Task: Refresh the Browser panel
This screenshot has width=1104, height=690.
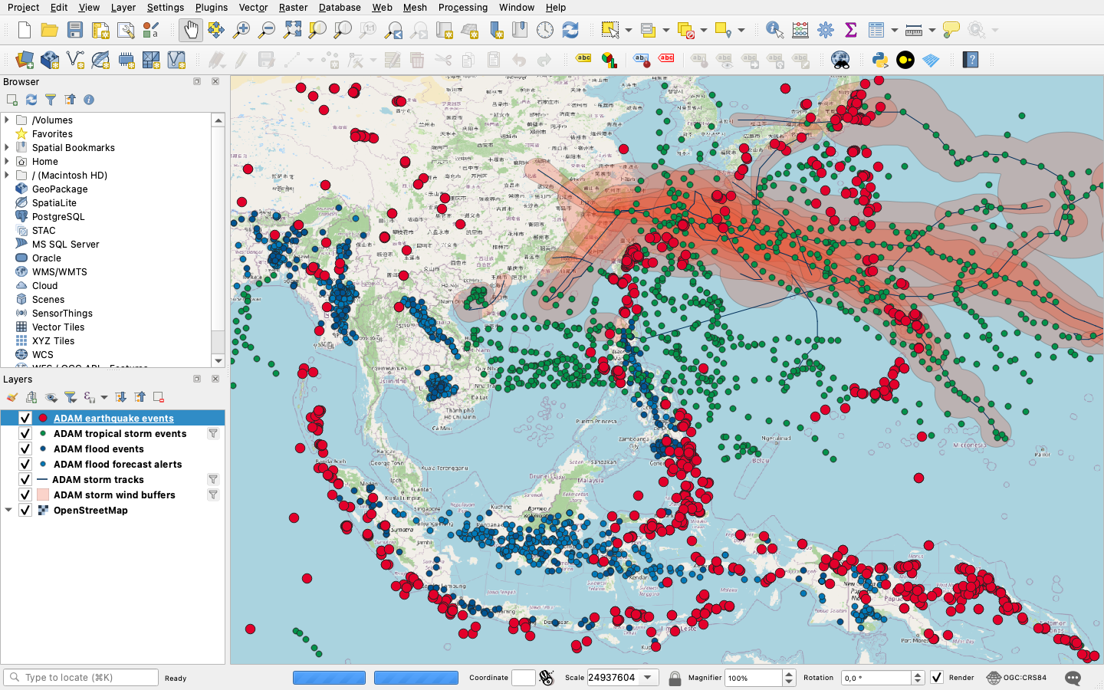Action: pyautogui.click(x=31, y=100)
